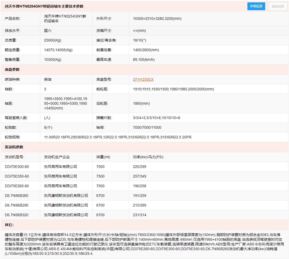Click the 轮胎数 value 8(个)
The image size is (289, 259).
pyautogui.click(x=48, y=127)
